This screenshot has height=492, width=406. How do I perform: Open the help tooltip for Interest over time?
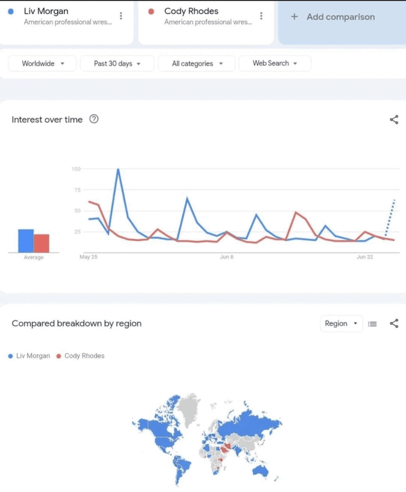tap(94, 119)
